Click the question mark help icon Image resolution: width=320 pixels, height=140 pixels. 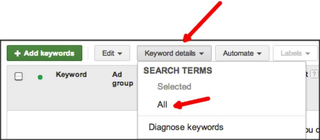point(314,75)
